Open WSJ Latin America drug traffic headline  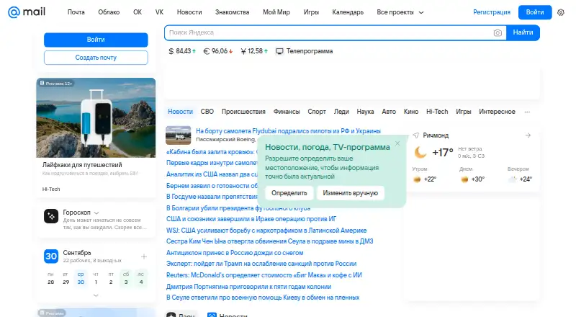pyautogui.click(x=266, y=231)
